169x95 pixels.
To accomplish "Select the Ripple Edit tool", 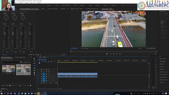I will pos(34,63).
